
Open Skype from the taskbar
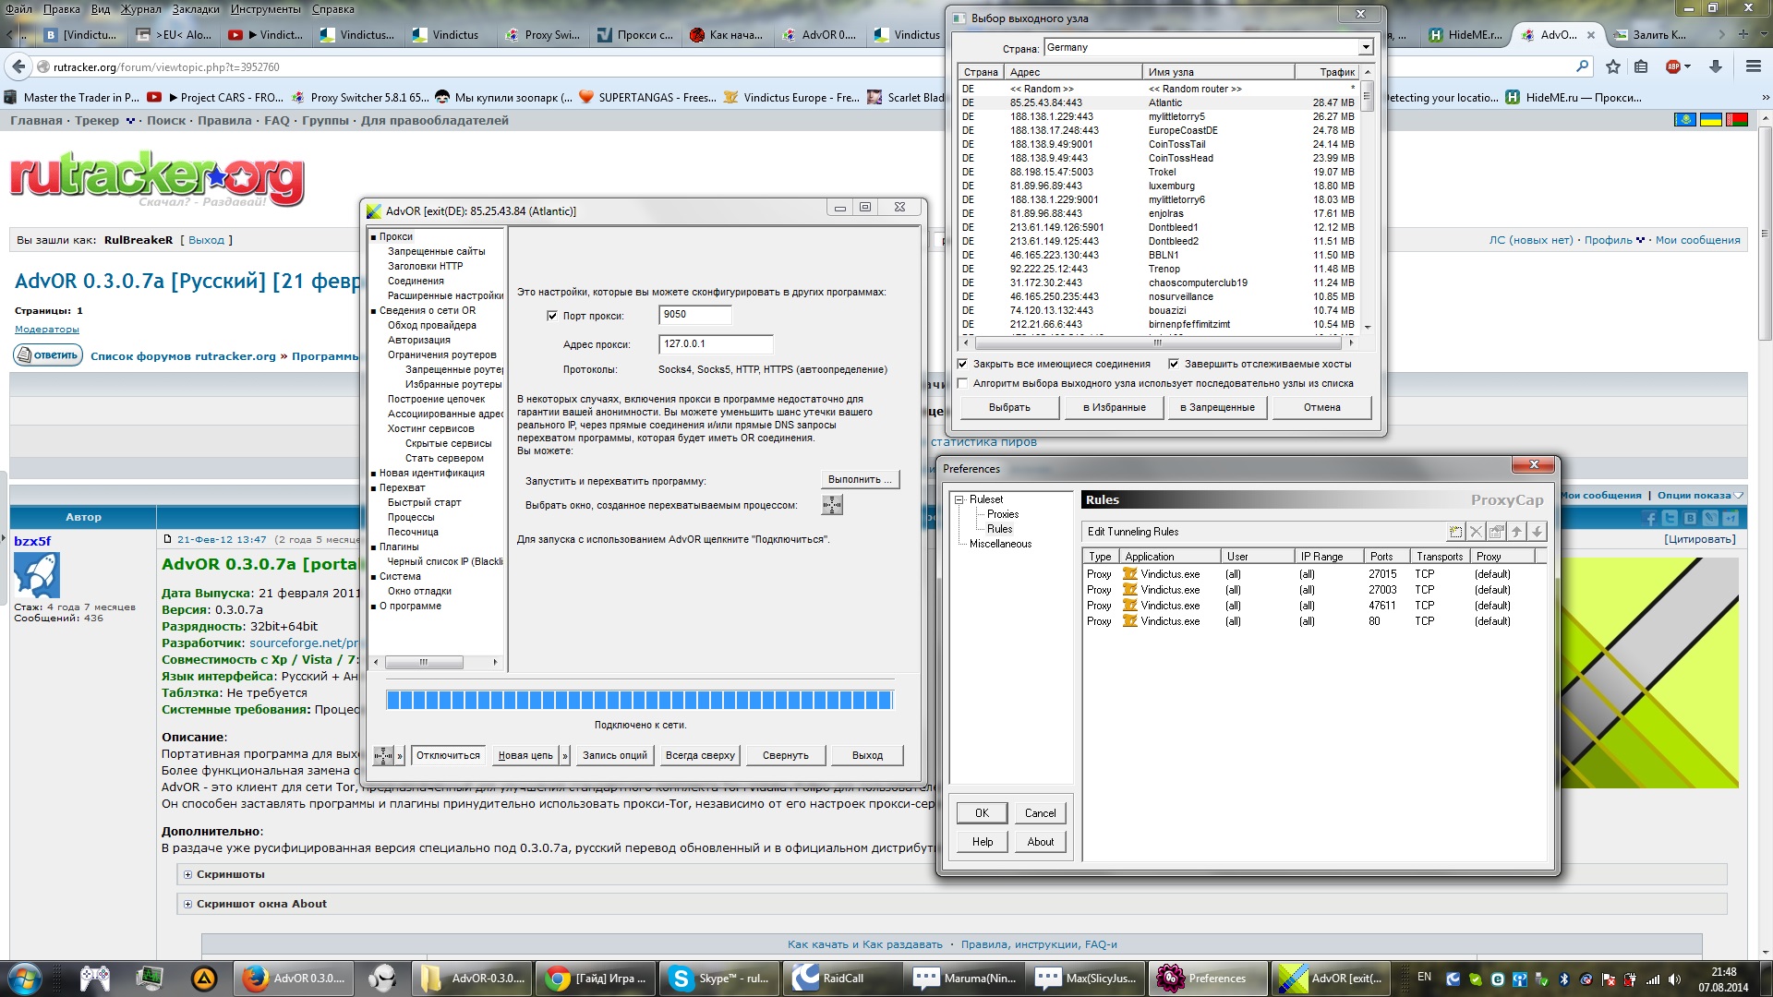721,979
